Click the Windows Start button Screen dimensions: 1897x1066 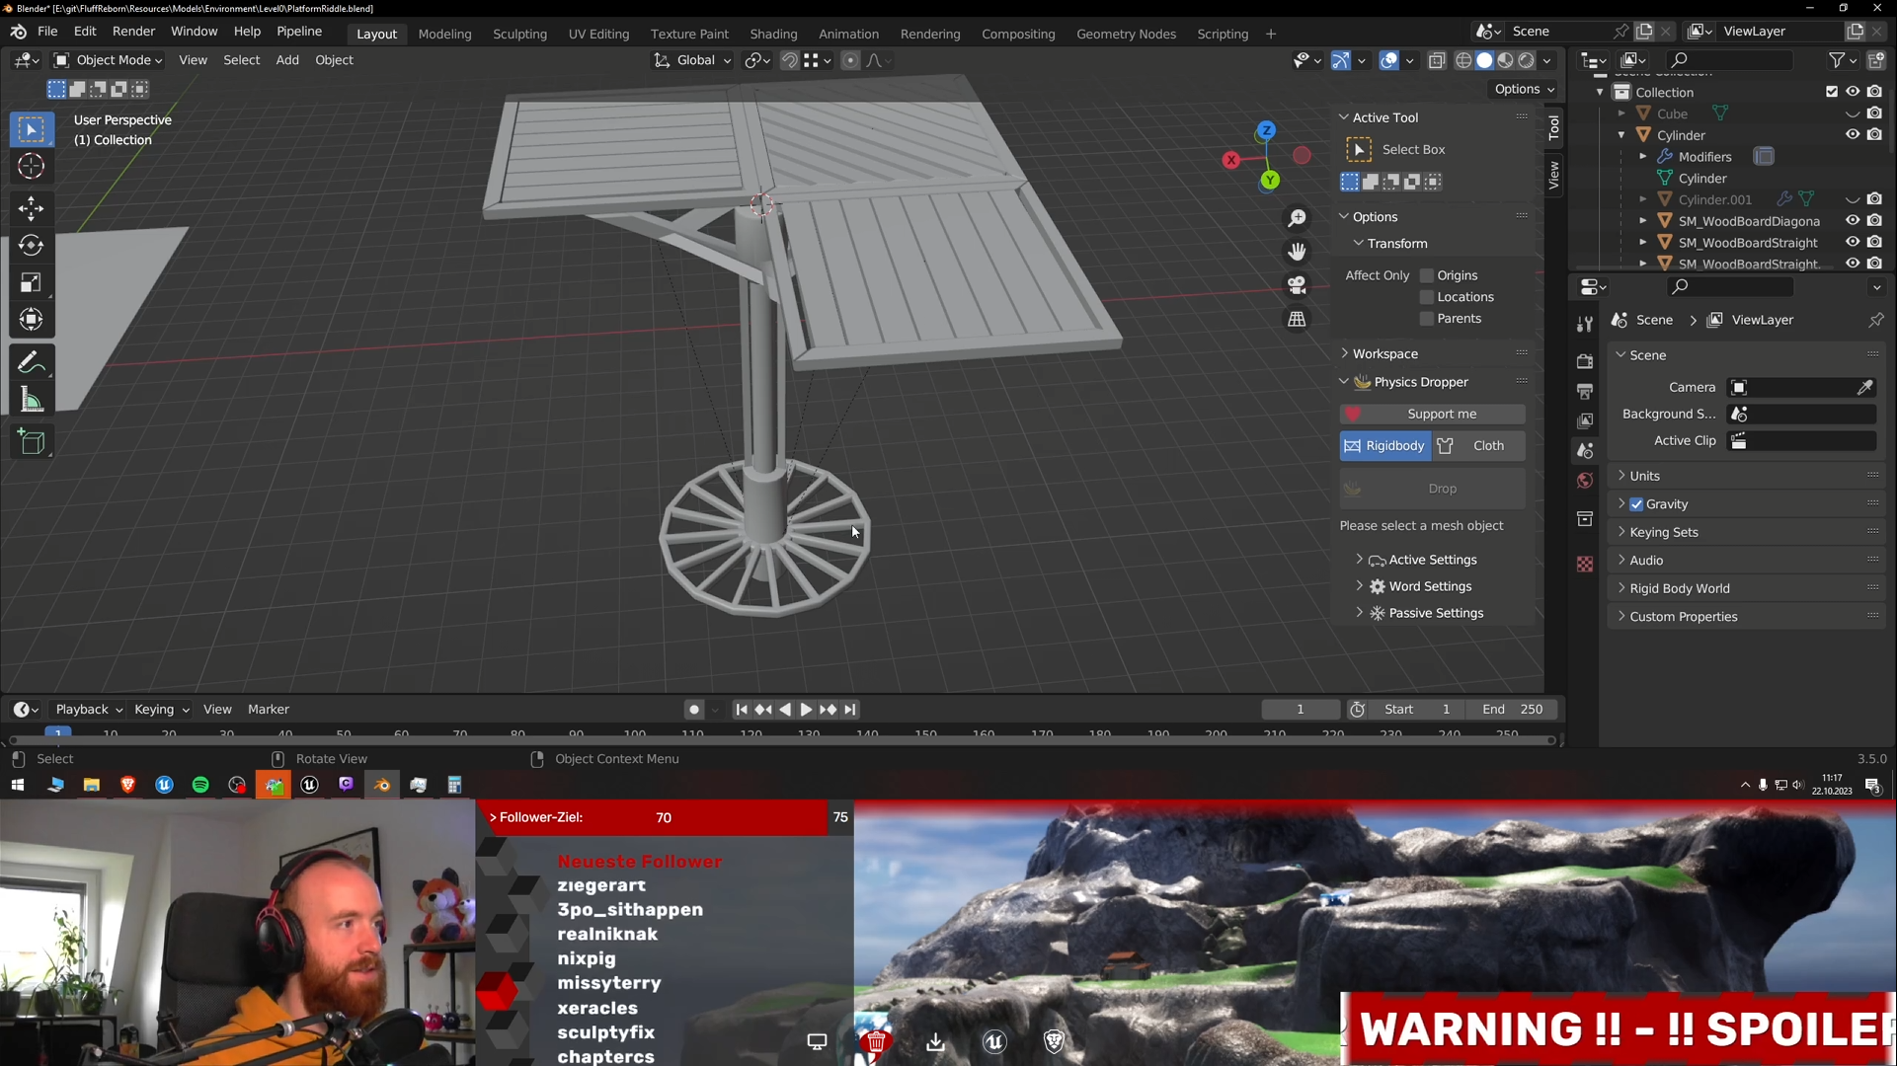[17, 786]
